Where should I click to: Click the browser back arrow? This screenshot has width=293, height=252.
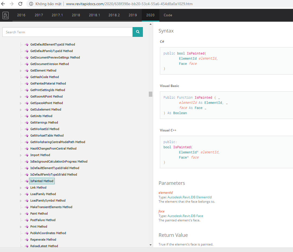pos(3,4)
